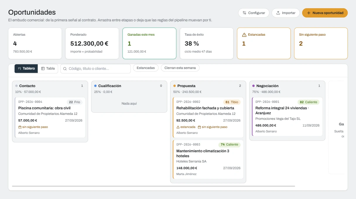Click code OPP-2026-0001
Screen dimensions: 356x199
tap(267, 102)
